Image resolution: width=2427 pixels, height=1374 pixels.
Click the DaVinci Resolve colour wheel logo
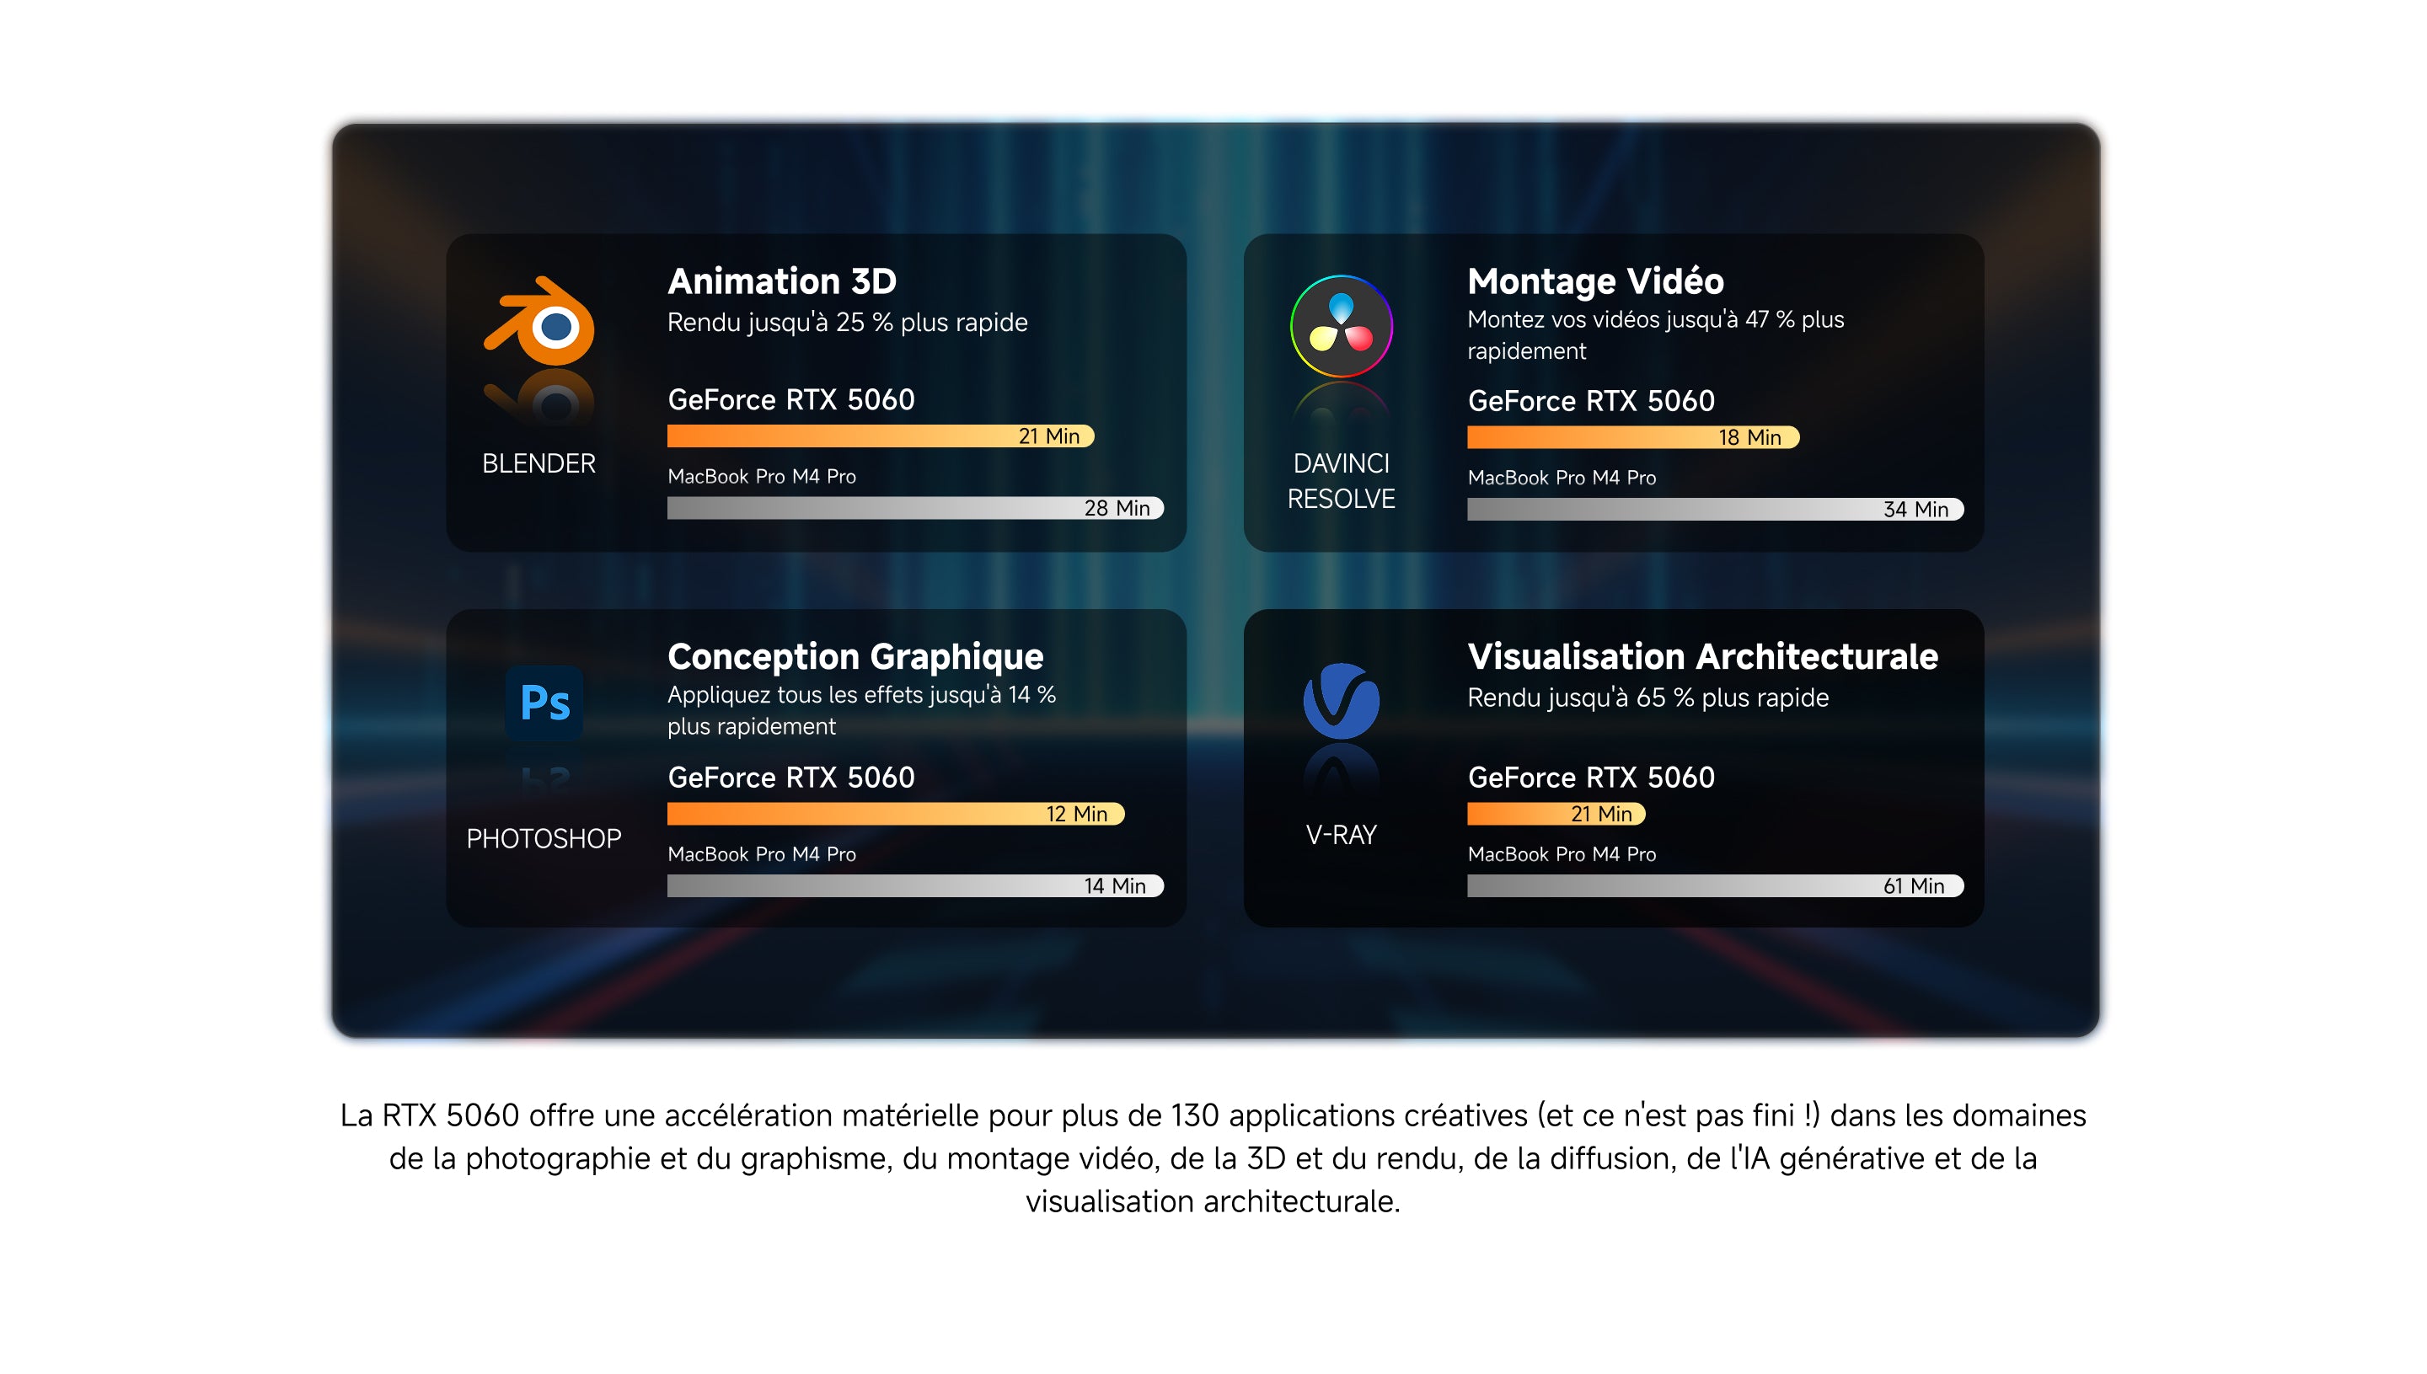pyautogui.click(x=1341, y=325)
